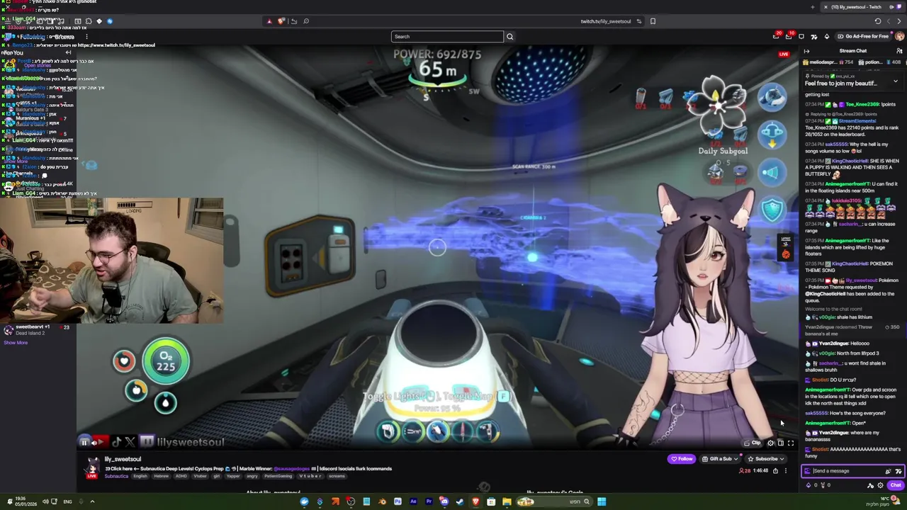The width and height of the screenshot is (907, 510).
Task: Open lily_sweetsoul channel avatar
Action: pyautogui.click(x=92, y=465)
